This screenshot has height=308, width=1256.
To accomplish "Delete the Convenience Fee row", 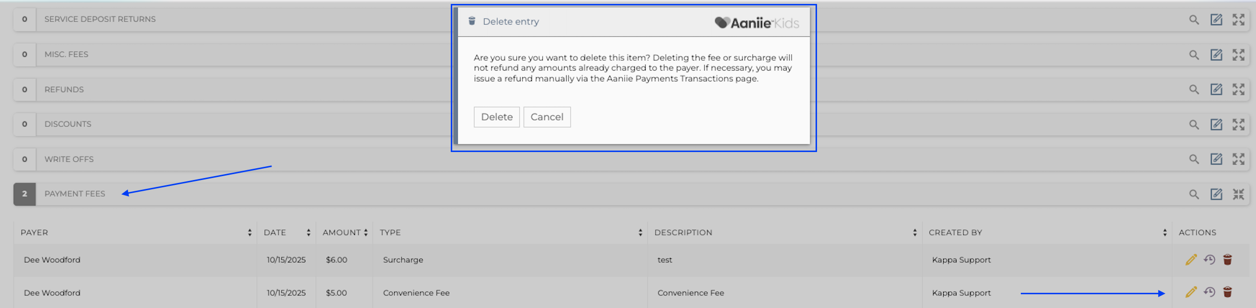I will 1228,292.
